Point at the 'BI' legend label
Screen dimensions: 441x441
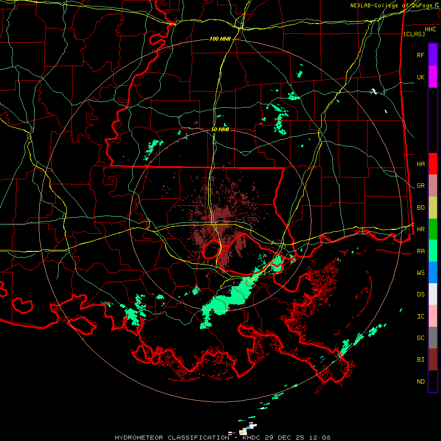[420, 360]
